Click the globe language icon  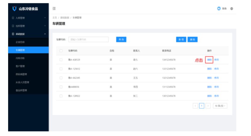[x=231, y=9]
